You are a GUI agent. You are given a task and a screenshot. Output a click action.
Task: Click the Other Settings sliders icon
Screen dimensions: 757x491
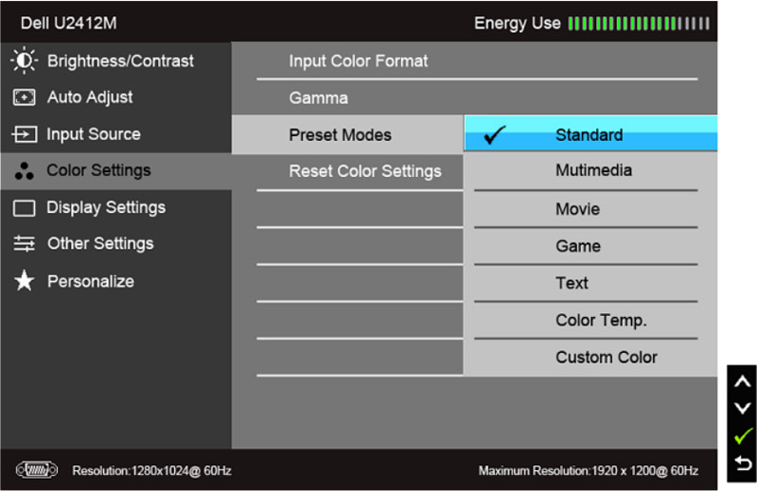[x=25, y=243]
